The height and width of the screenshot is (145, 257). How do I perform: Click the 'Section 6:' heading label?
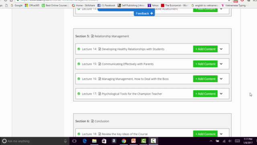(x=82, y=121)
